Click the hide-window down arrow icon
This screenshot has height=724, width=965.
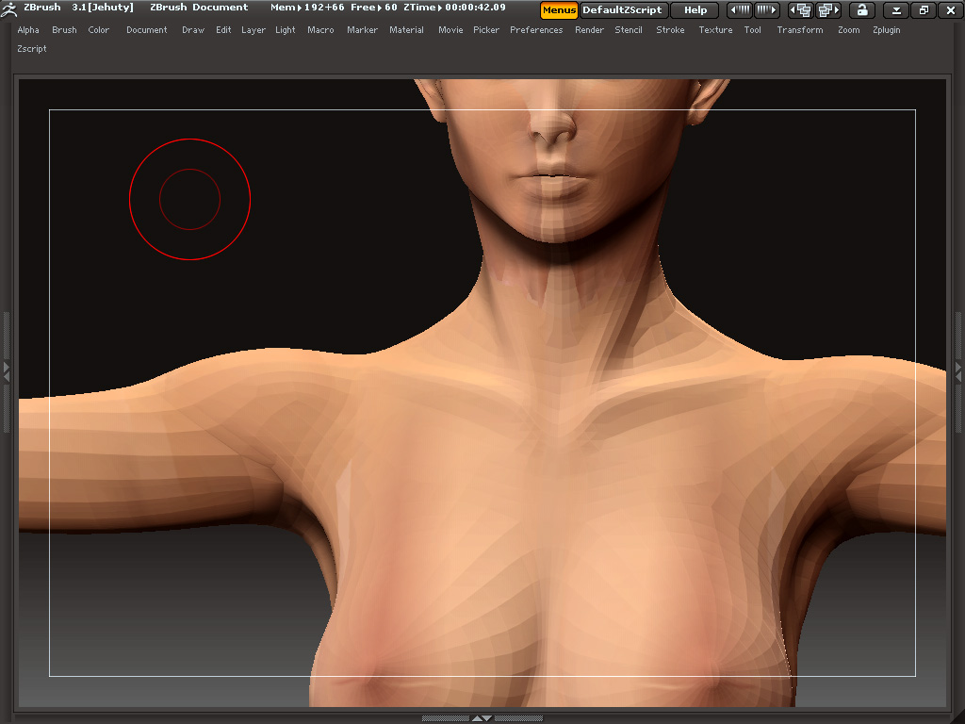pos(896,10)
